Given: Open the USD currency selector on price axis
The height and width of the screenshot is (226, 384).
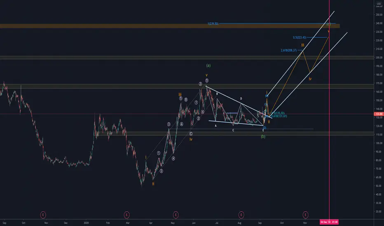Looking at the screenshot, I should (x=379, y=4).
